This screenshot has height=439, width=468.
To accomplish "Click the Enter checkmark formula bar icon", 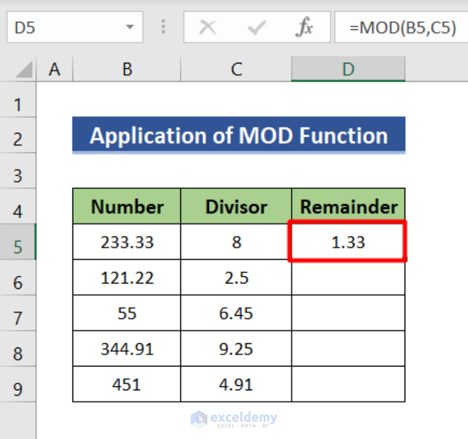I will pos(257,27).
